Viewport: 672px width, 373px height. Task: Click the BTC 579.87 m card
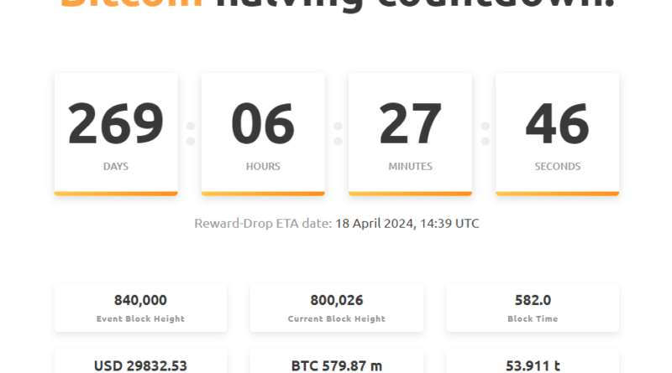tap(336, 364)
